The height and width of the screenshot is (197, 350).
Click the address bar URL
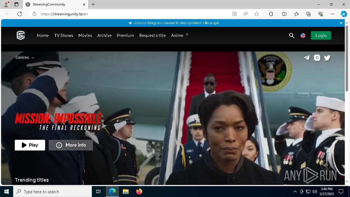tap(64, 14)
